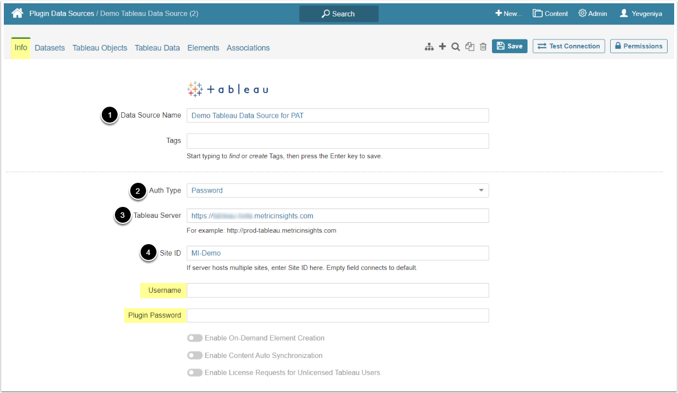
Task: Click into the Username input field
Action: [x=338, y=290]
